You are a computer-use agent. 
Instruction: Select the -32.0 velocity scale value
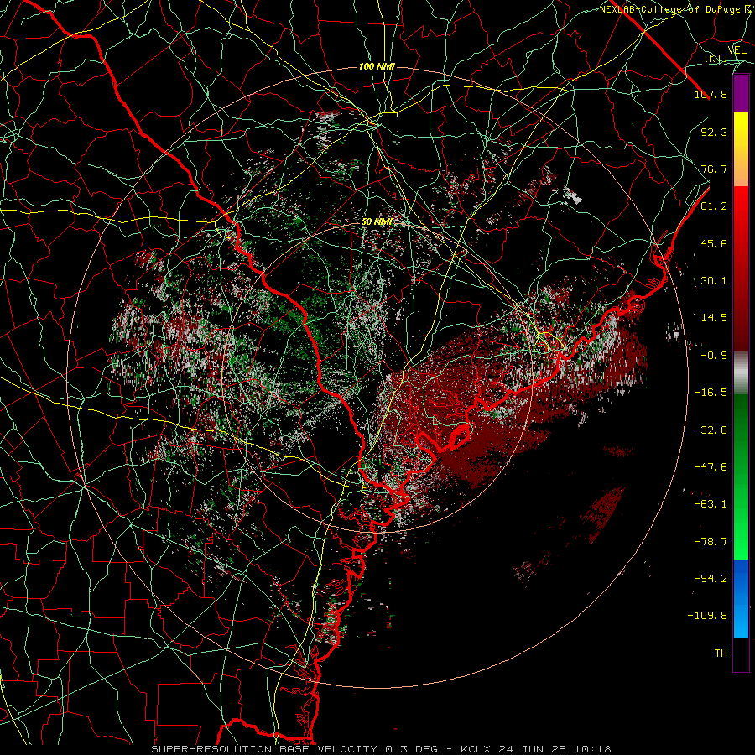coord(711,430)
